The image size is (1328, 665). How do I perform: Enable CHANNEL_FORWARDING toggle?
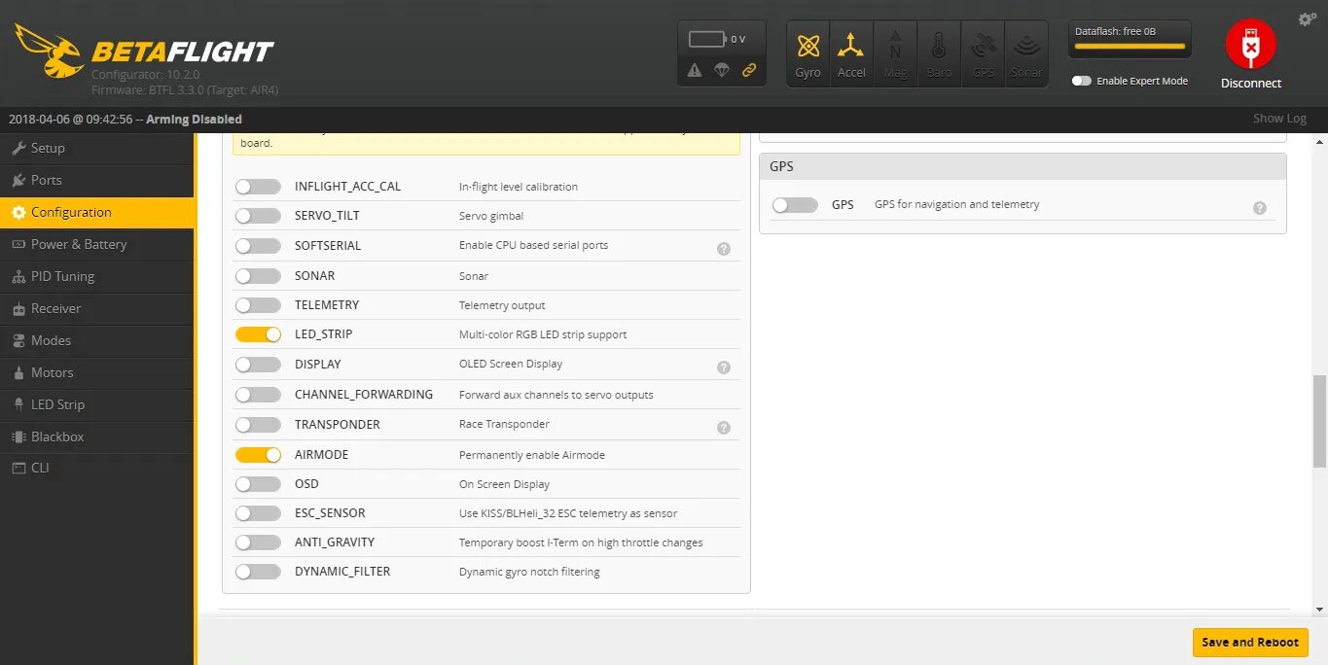258,395
